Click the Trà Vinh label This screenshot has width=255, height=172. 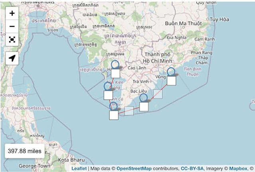click(x=141, y=82)
